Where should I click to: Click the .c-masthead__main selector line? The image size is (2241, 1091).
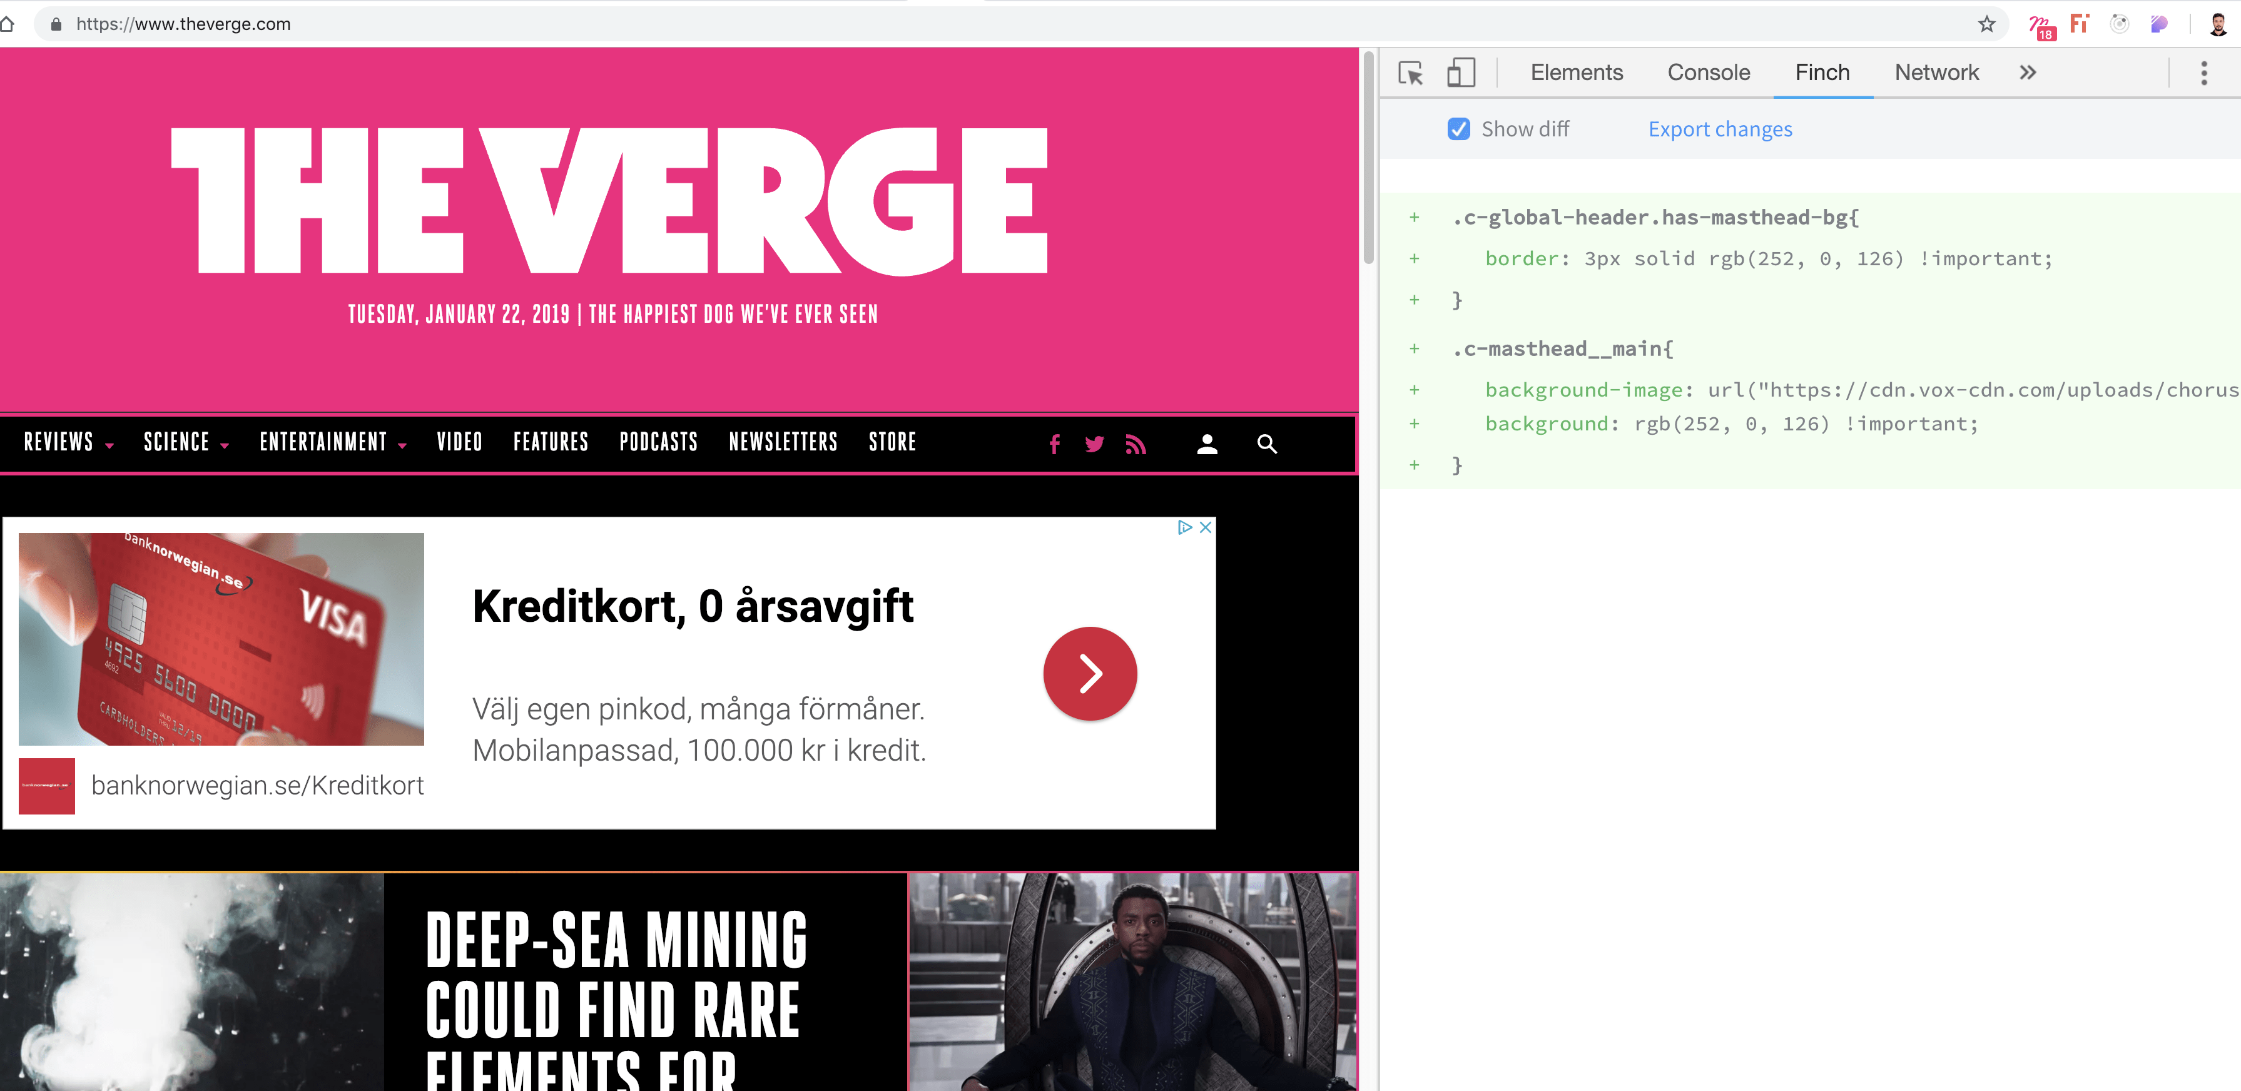1562,349
